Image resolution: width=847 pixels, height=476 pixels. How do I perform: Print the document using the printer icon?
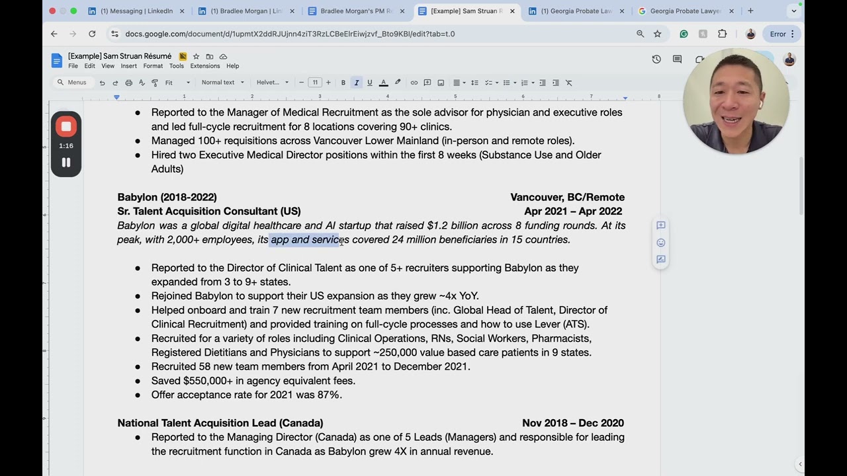[128, 83]
